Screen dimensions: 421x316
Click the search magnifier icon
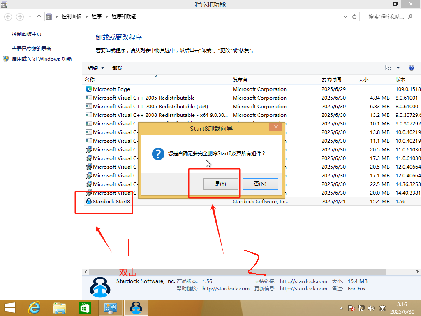click(410, 16)
